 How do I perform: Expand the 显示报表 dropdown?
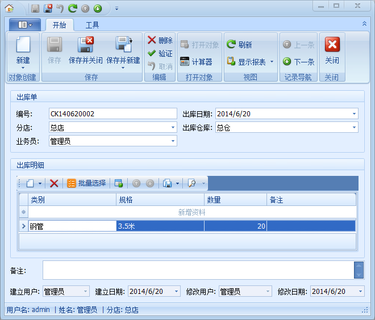(x=272, y=62)
